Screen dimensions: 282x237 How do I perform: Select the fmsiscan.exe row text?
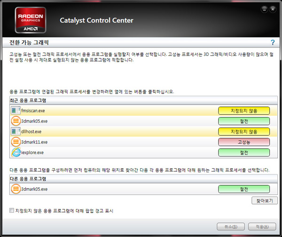[x=33, y=111]
